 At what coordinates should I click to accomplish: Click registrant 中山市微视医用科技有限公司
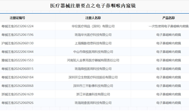(93, 52)
